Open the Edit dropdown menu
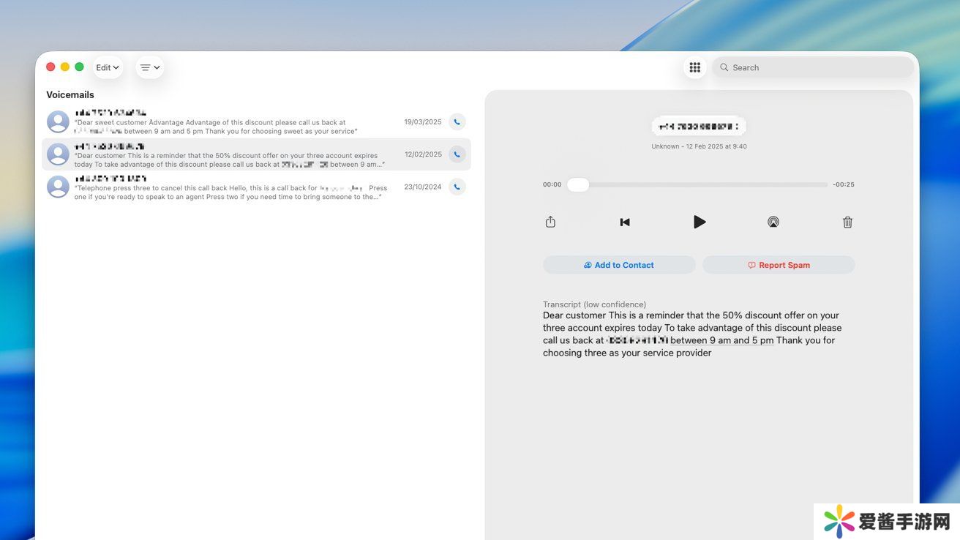Viewport: 960px width, 540px height. (108, 67)
